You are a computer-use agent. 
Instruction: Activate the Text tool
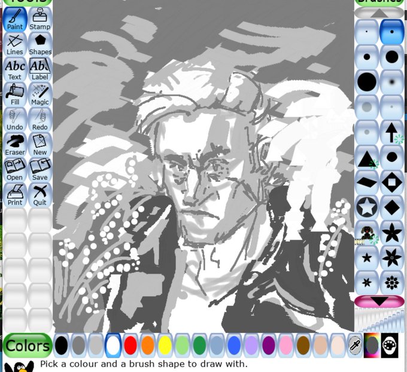tap(15, 69)
